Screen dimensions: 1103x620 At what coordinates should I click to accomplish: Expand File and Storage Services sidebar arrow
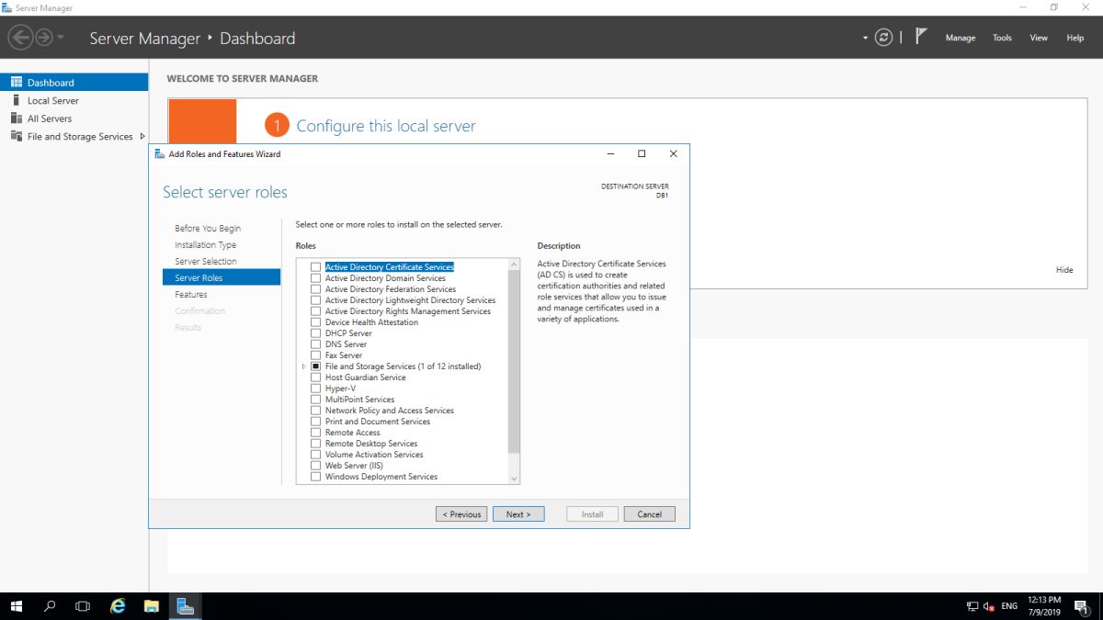pos(142,136)
